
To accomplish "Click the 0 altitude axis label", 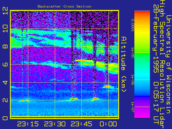I will pos(5,118).
